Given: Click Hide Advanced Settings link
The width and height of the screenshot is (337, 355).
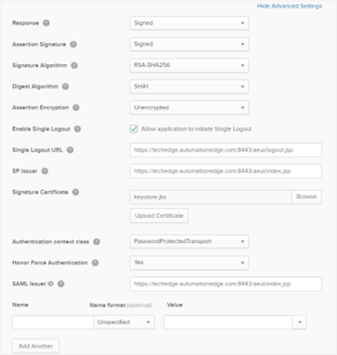Looking at the screenshot, I should click(289, 6).
